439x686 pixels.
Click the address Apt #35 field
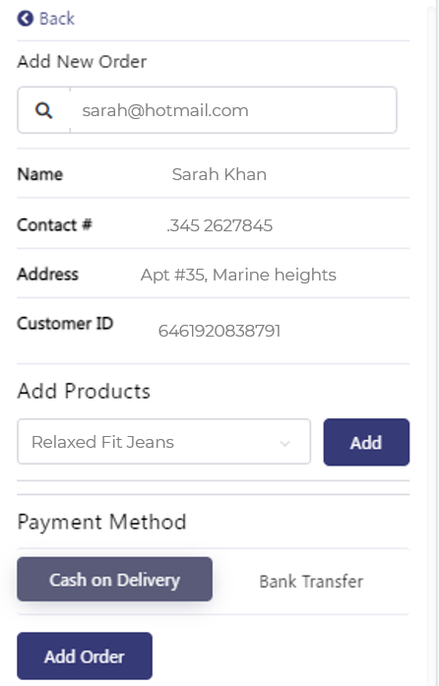(x=238, y=275)
